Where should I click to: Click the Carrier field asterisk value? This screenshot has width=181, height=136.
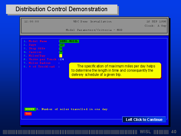[61, 52]
